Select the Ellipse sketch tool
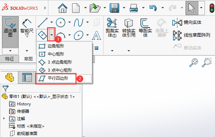 [x=79, y=35]
